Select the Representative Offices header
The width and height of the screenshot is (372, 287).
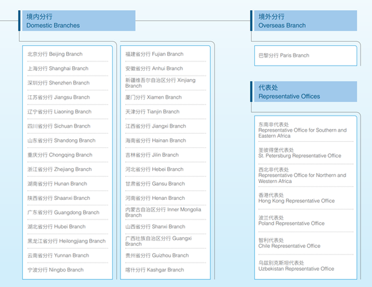[305, 92]
